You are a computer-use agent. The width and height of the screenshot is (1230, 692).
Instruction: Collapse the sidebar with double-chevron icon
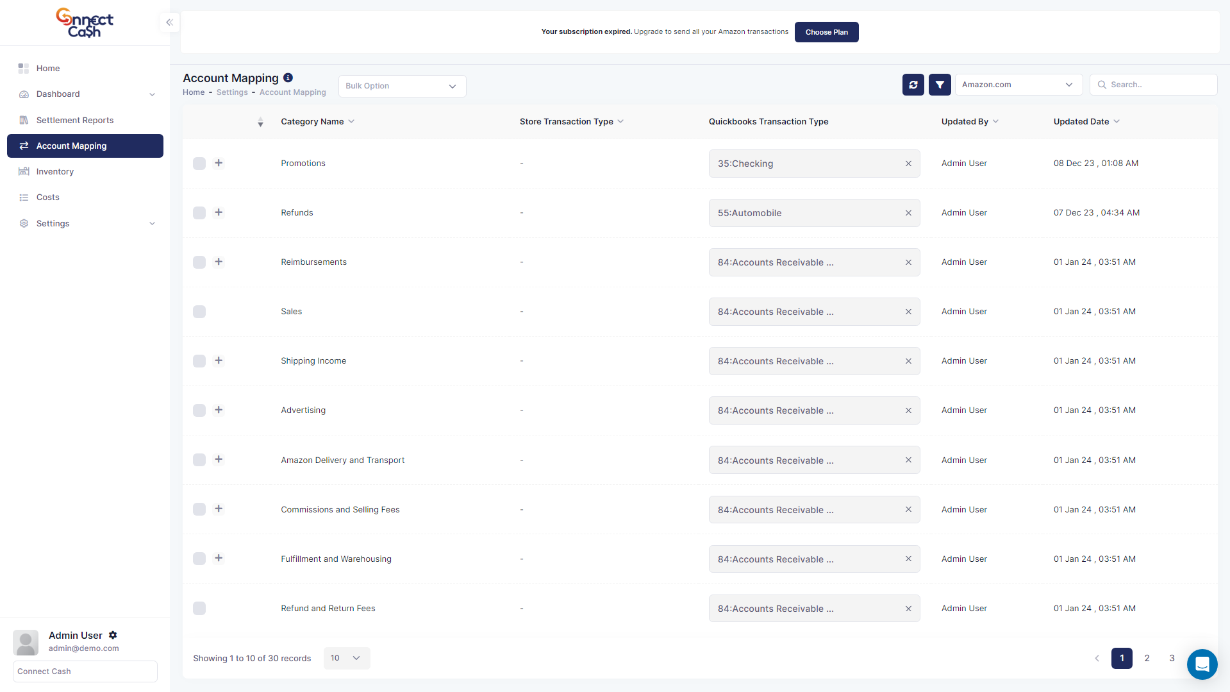tap(169, 22)
